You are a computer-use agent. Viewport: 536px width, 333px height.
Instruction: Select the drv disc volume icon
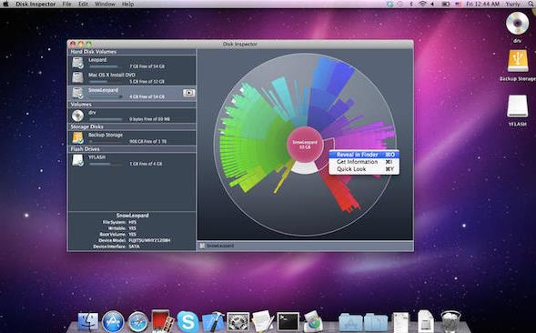pyautogui.click(x=77, y=116)
